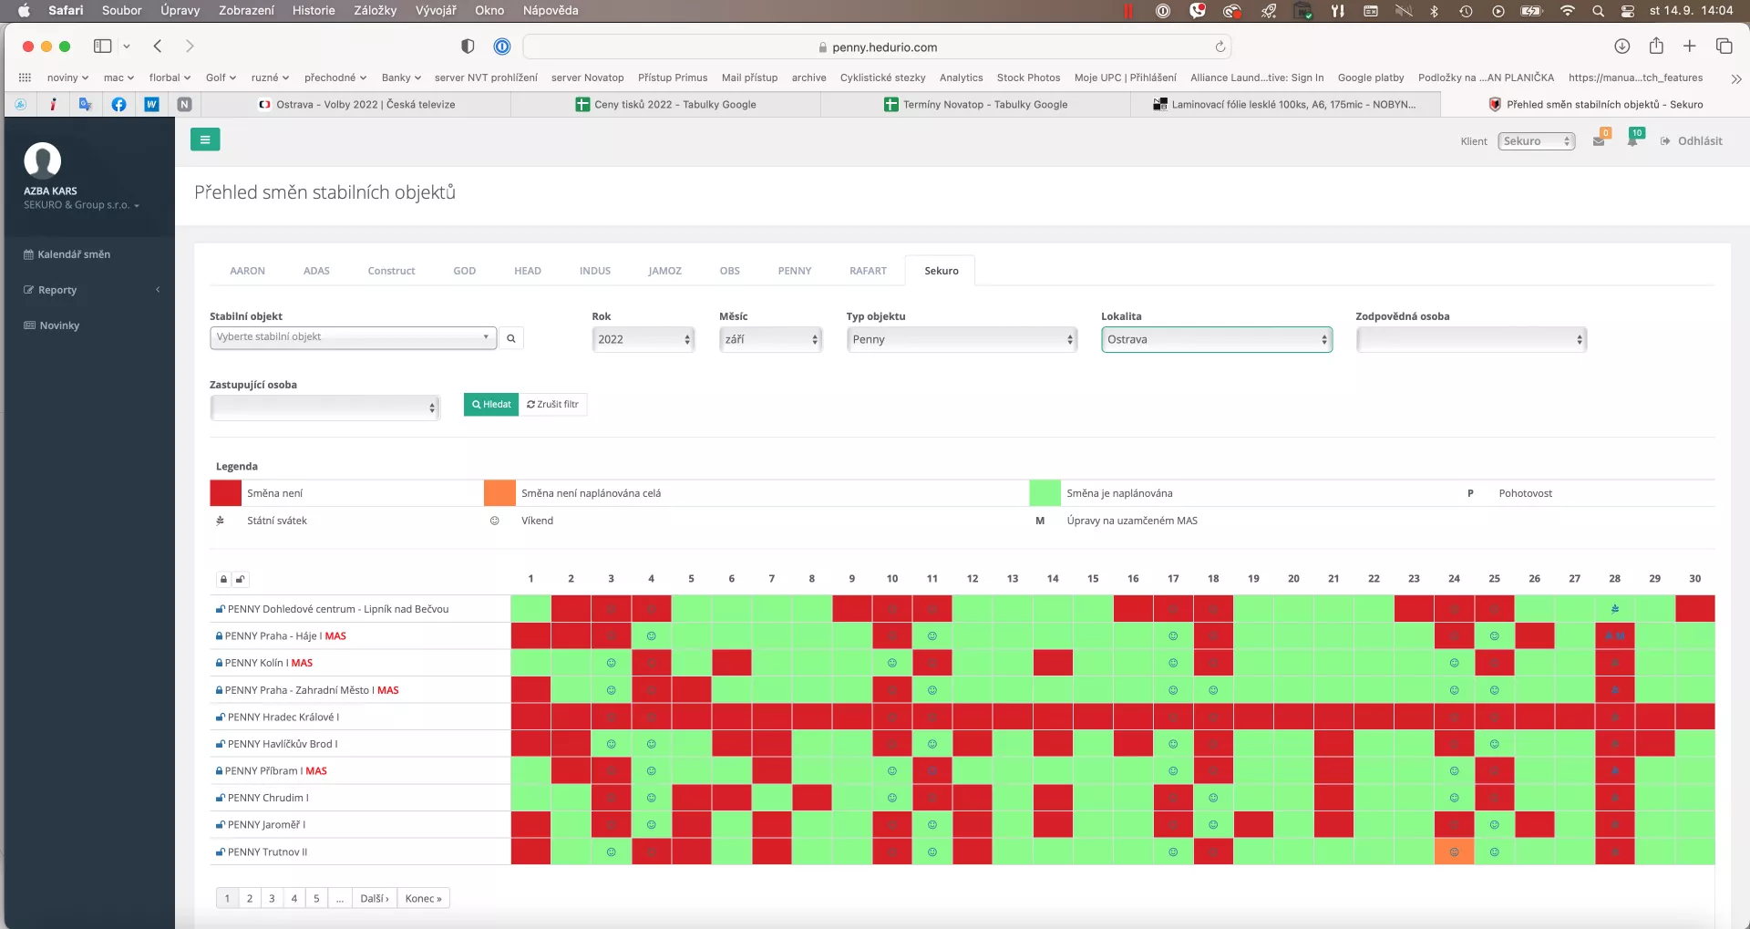Click the Hledat search button

point(491,404)
